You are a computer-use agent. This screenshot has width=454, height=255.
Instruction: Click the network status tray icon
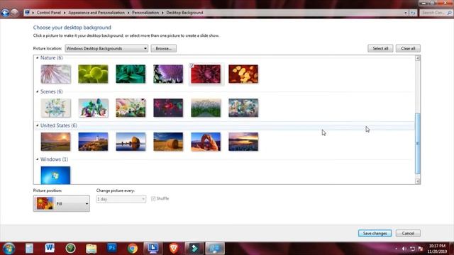(412, 249)
